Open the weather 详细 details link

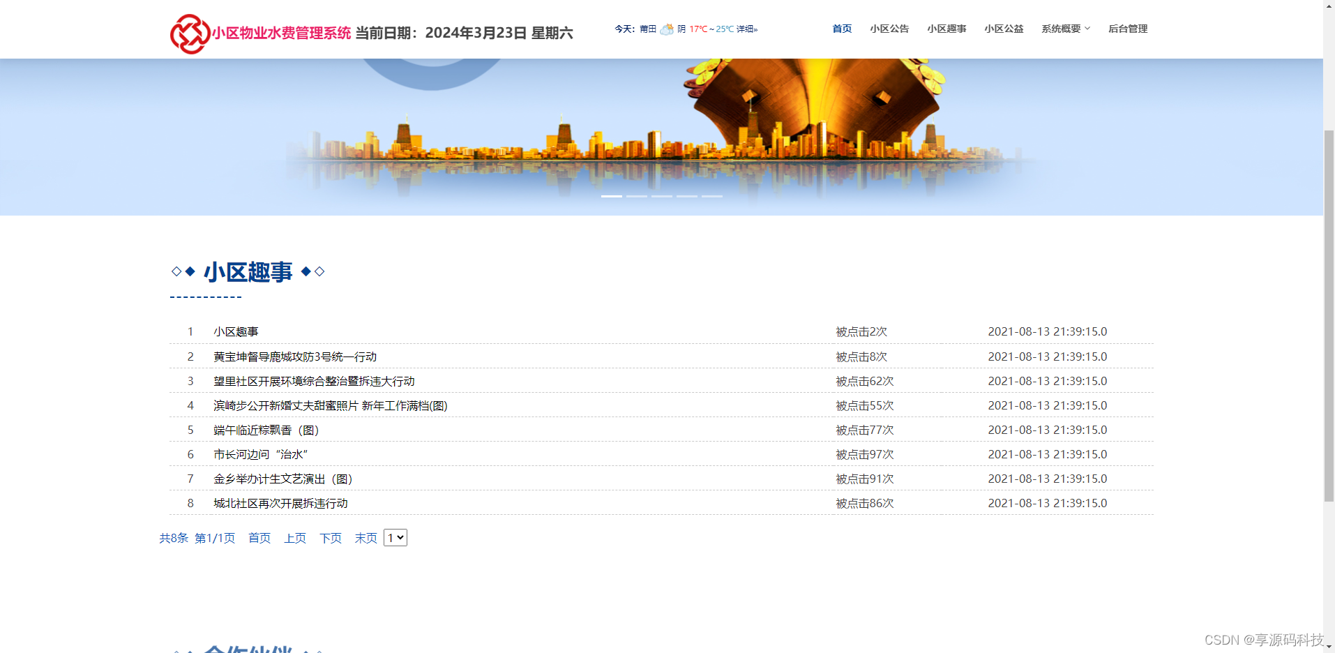click(747, 29)
